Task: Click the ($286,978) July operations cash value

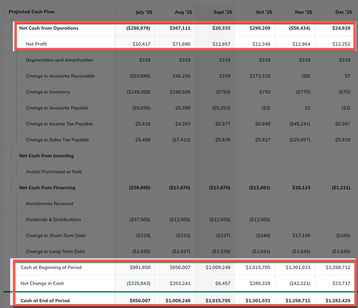Action: click(x=138, y=28)
